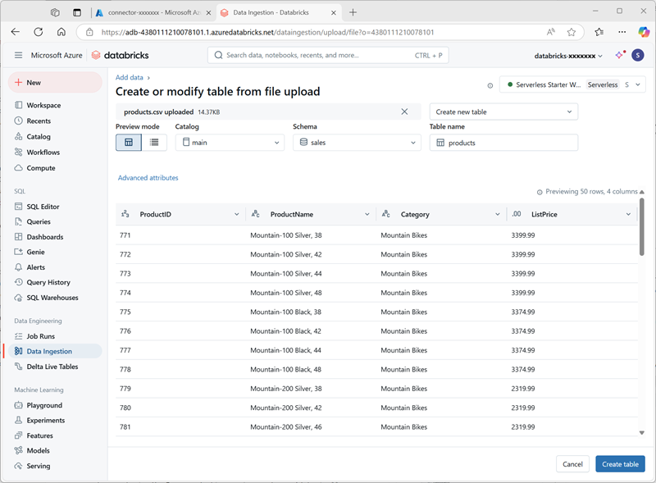The width and height of the screenshot is (656, 483).
Task: Open the browser favorites list icon
Action: click(x=599, y=32)
